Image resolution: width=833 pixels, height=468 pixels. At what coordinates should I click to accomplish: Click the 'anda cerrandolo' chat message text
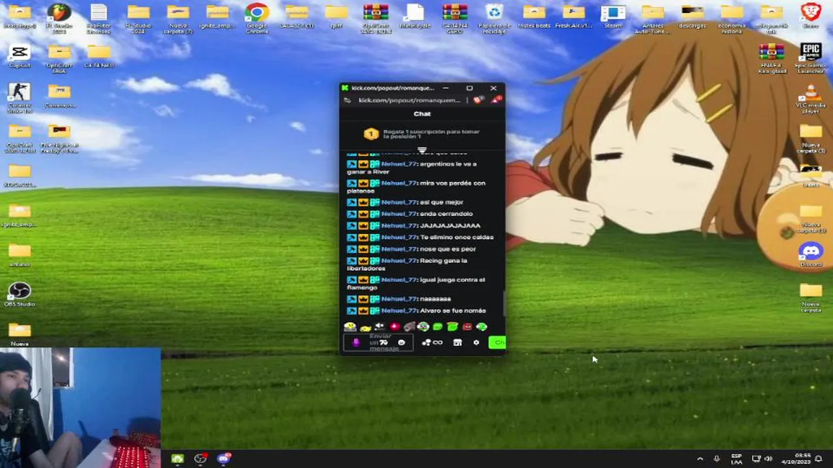click(446, 214)
